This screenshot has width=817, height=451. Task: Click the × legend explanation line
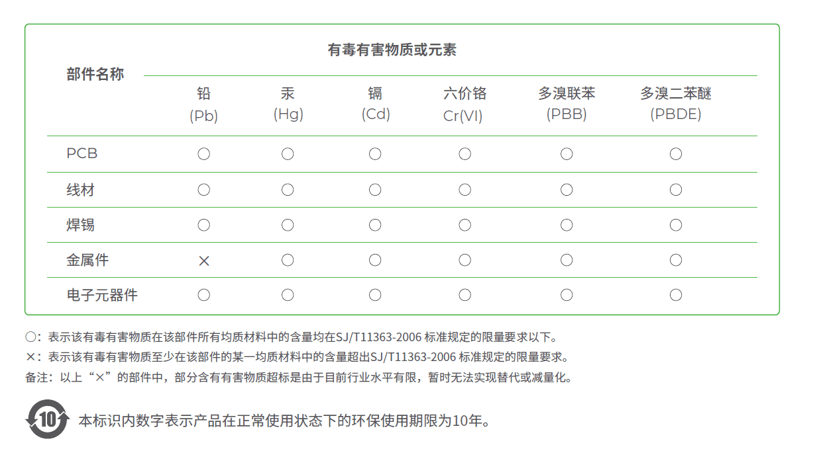[297, 357]
